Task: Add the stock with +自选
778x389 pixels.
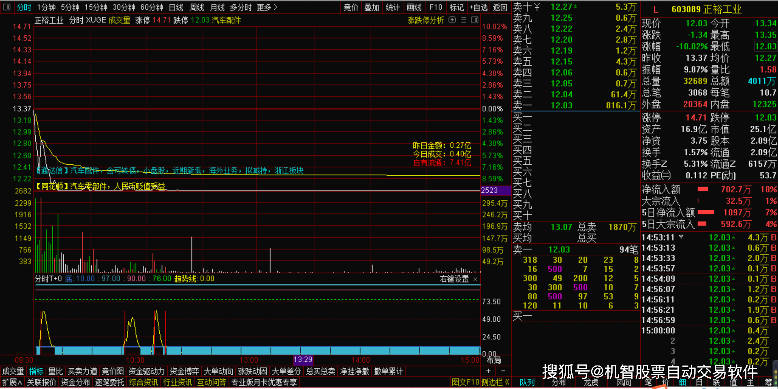Action: 479,7
